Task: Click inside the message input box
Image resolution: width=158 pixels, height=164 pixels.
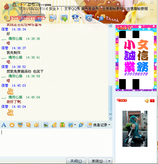Action: [56, 142]
